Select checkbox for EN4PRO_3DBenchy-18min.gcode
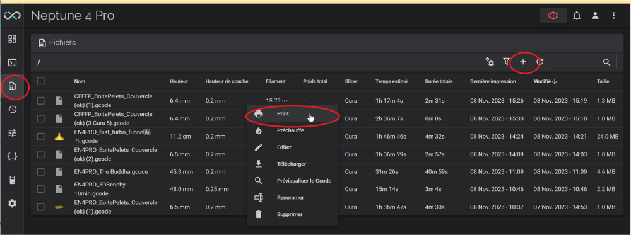The height and width of the screenshot is (235, 631). (x=40, y=189)
